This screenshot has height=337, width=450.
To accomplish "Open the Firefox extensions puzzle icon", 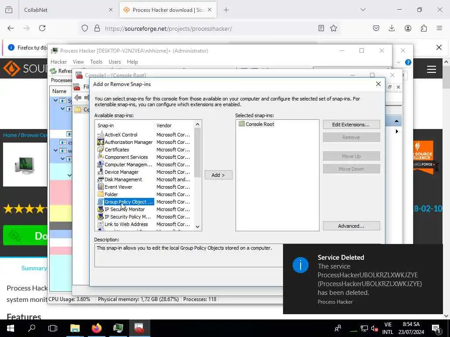I will point(424,28).
